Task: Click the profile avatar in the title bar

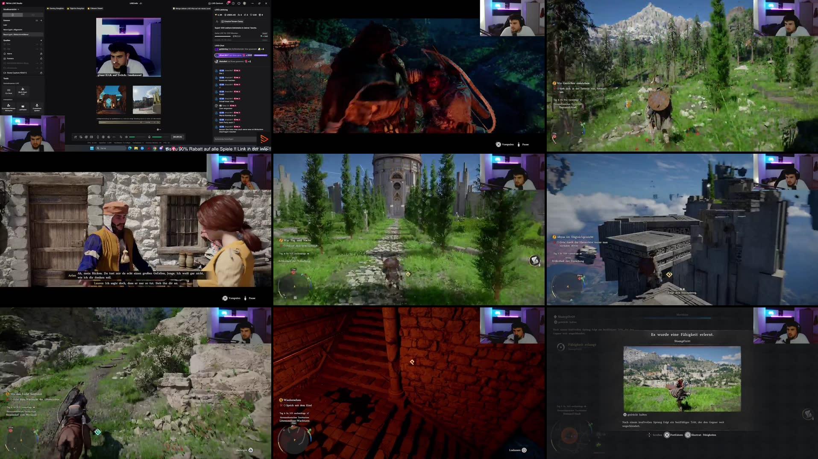Action: (x=244, y=3)
